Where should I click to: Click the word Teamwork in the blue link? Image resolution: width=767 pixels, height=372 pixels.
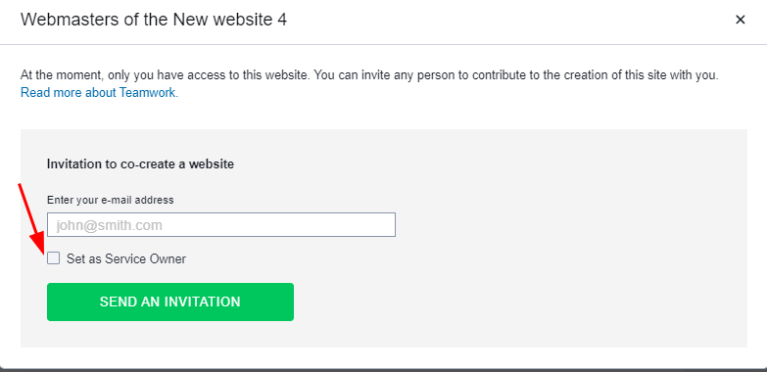click(x=147, y=92)
